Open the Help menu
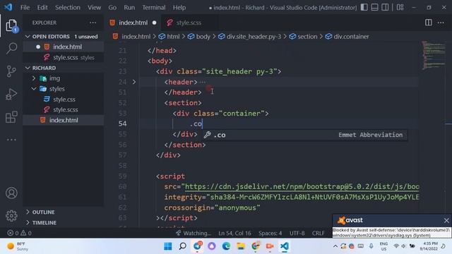 click(x=179, y=8)
